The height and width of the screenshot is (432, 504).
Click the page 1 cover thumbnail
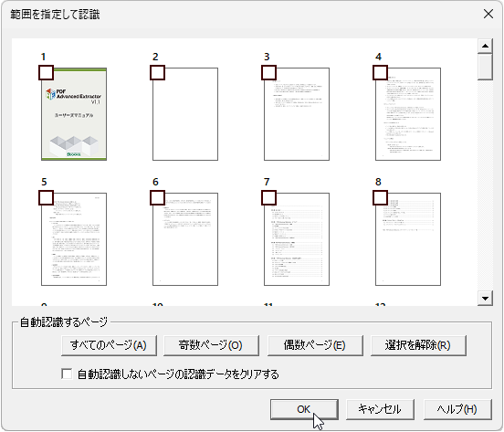coord(74,114)
